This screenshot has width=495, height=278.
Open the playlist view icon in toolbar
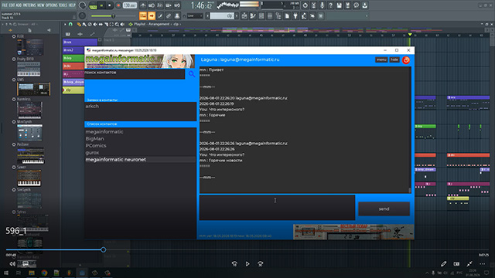(244, 15)
